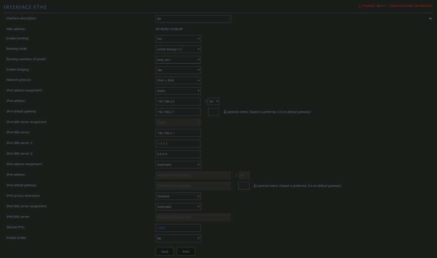Click the IPv4 gateway metric box
The width and height of the screenshot is (437, 258).
[x=214, y=112]
